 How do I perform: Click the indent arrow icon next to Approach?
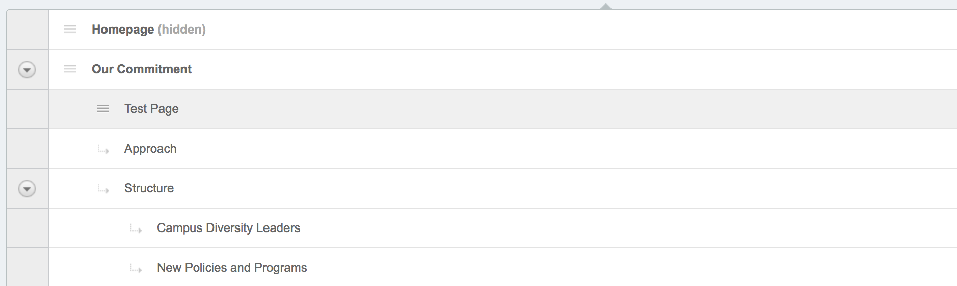103,150
